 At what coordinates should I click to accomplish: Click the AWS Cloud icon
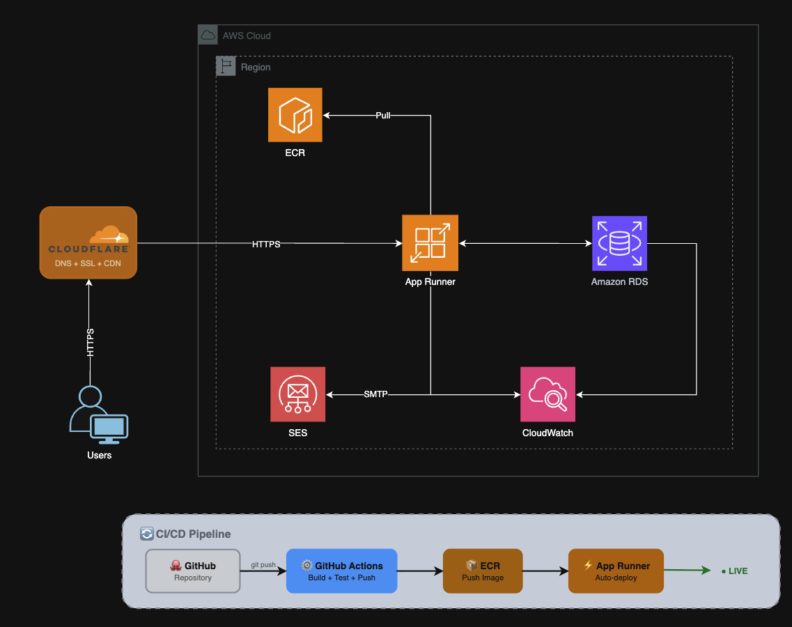pyautogui.click(x=208, y=34)
